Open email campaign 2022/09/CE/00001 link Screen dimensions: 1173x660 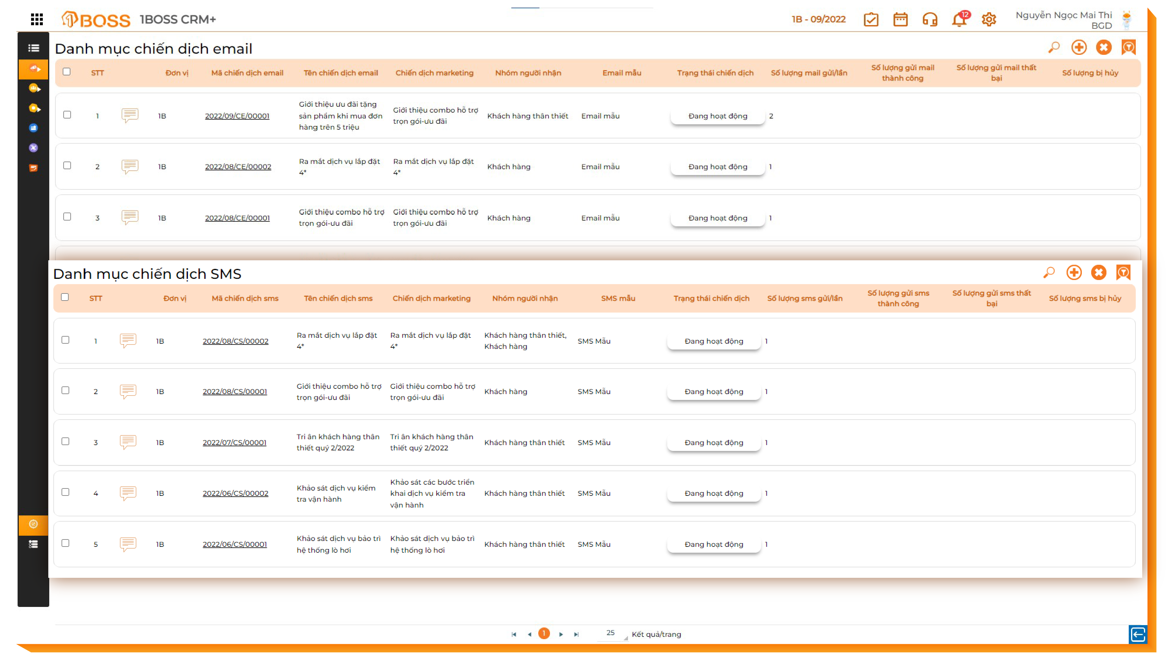[x=237, y=116]
